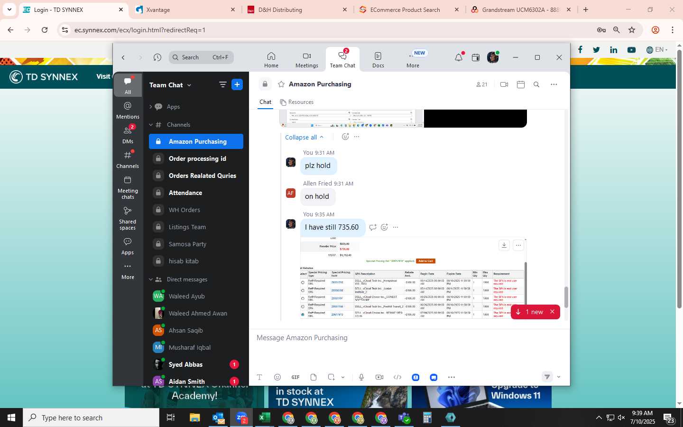
Task: Open GIF picker in composer
Action: [295, 377]
